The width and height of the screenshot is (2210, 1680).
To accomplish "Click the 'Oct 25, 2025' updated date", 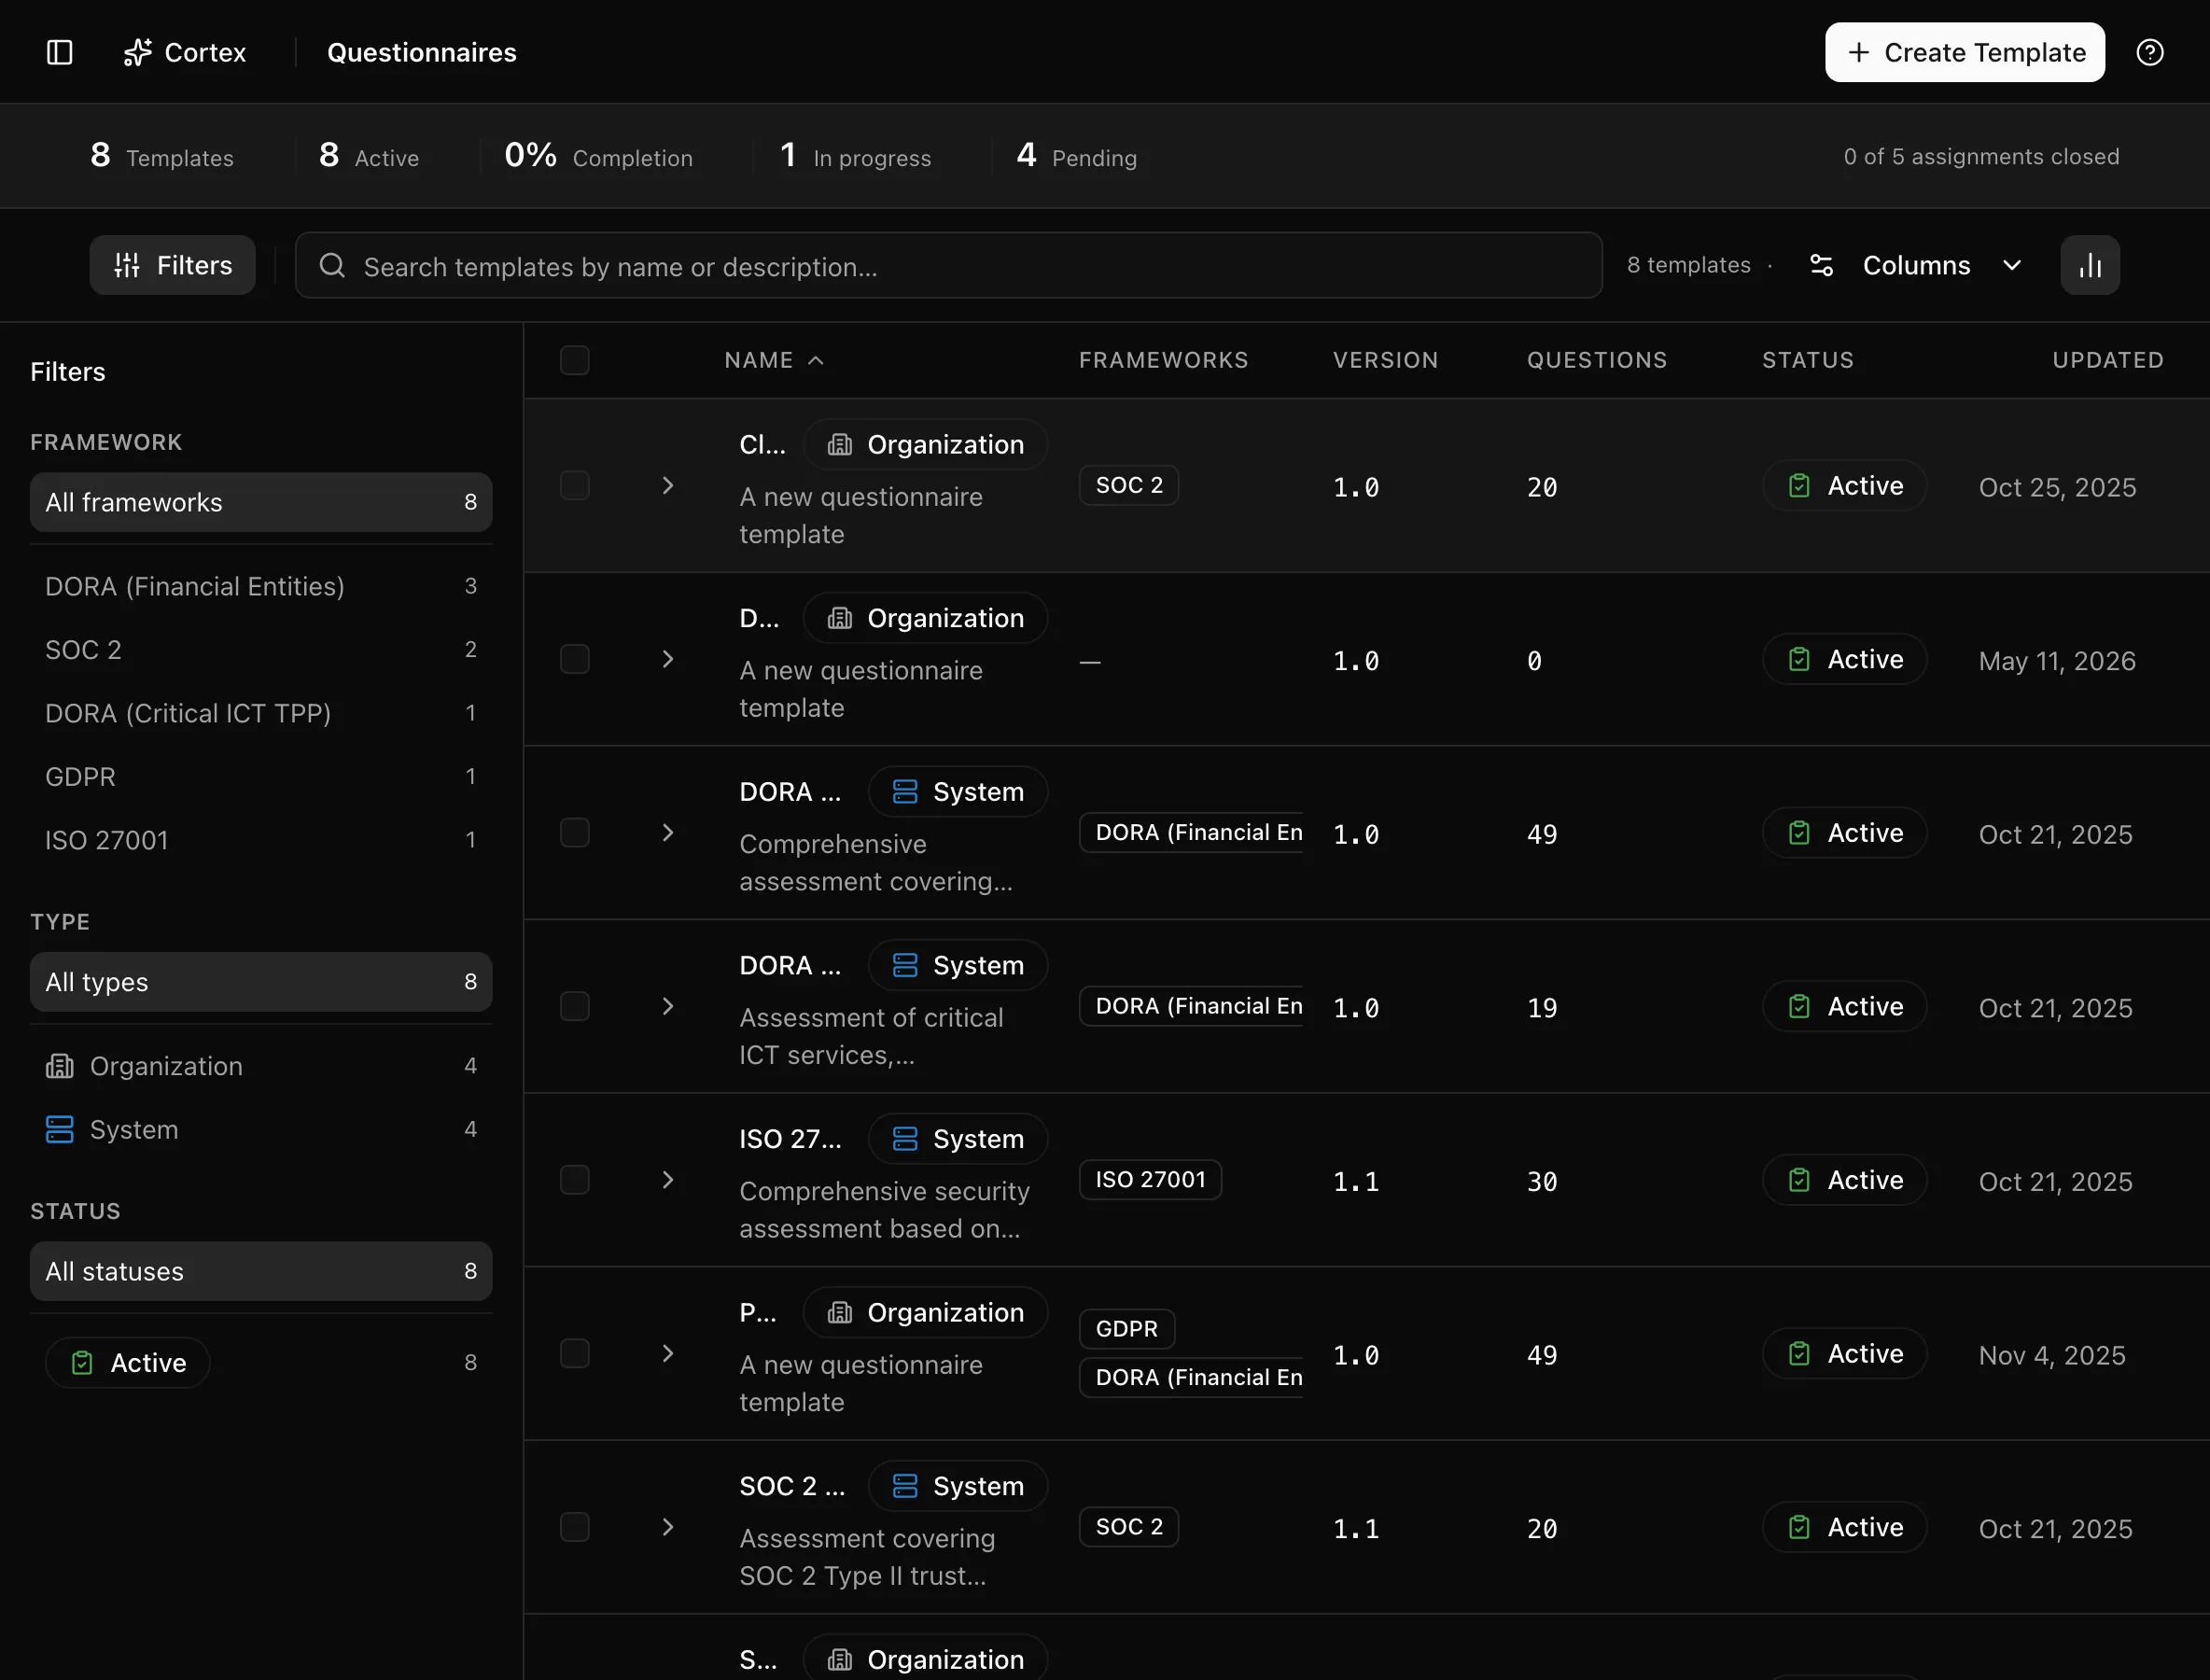I will [2057, 487].
